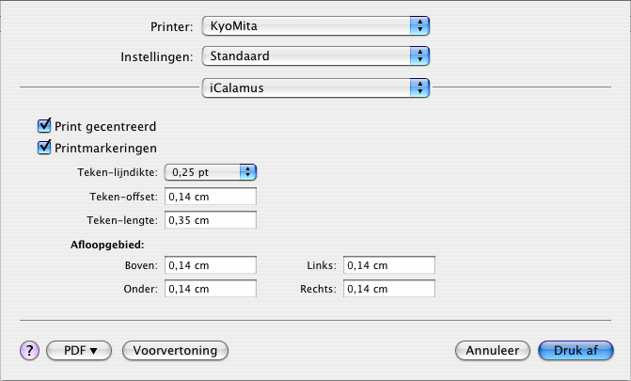Click the Links bleed input field
Image resolution: width=631 pixels, height=381 pixels.
point(388,265)
